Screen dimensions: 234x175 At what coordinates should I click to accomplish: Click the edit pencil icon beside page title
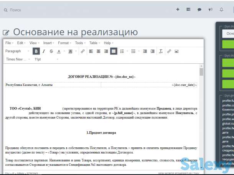(x=6, y=32)
